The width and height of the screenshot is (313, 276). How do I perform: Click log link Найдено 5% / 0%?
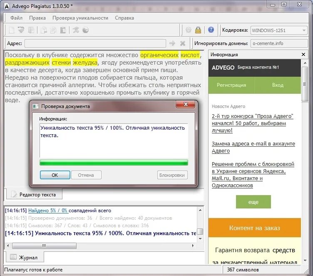48,211
